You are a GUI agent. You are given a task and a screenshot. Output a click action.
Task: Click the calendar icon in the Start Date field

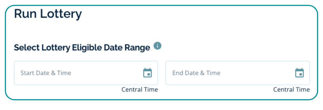pyautogui.click(x=147, y=73)
